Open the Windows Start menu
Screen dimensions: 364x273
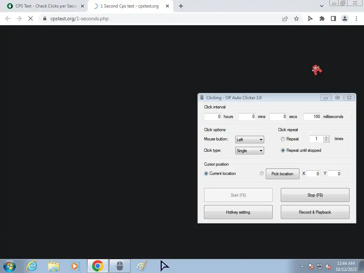10,266
